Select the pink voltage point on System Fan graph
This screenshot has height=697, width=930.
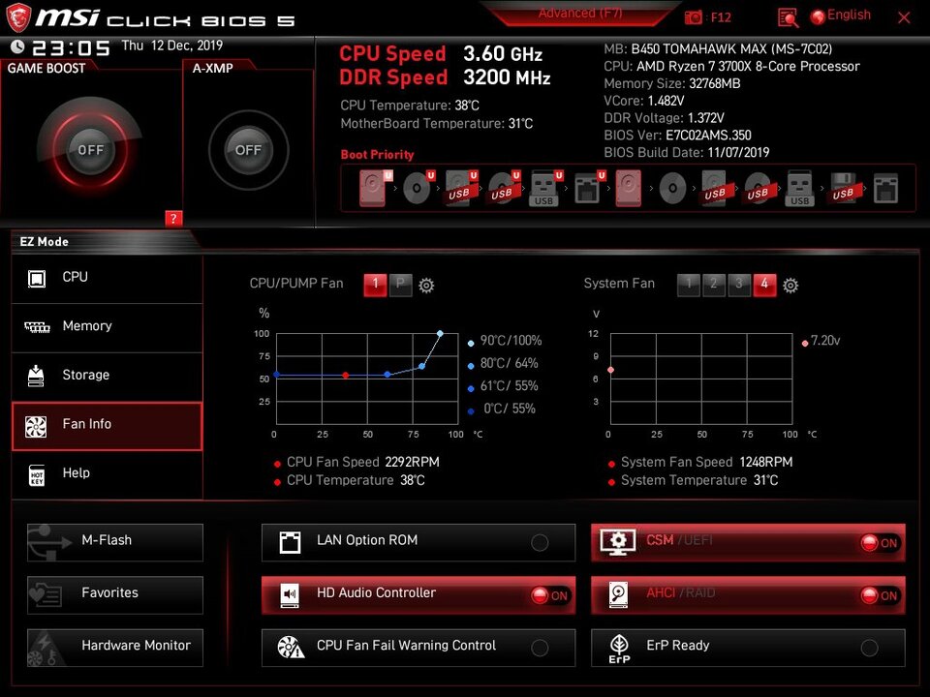[611, 370]
